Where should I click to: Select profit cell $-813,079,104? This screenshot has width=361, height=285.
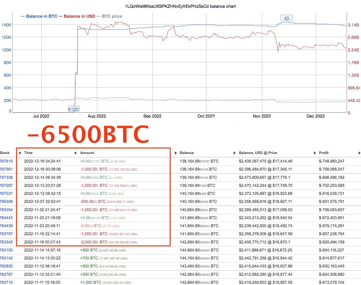click(x=332, y=282)
